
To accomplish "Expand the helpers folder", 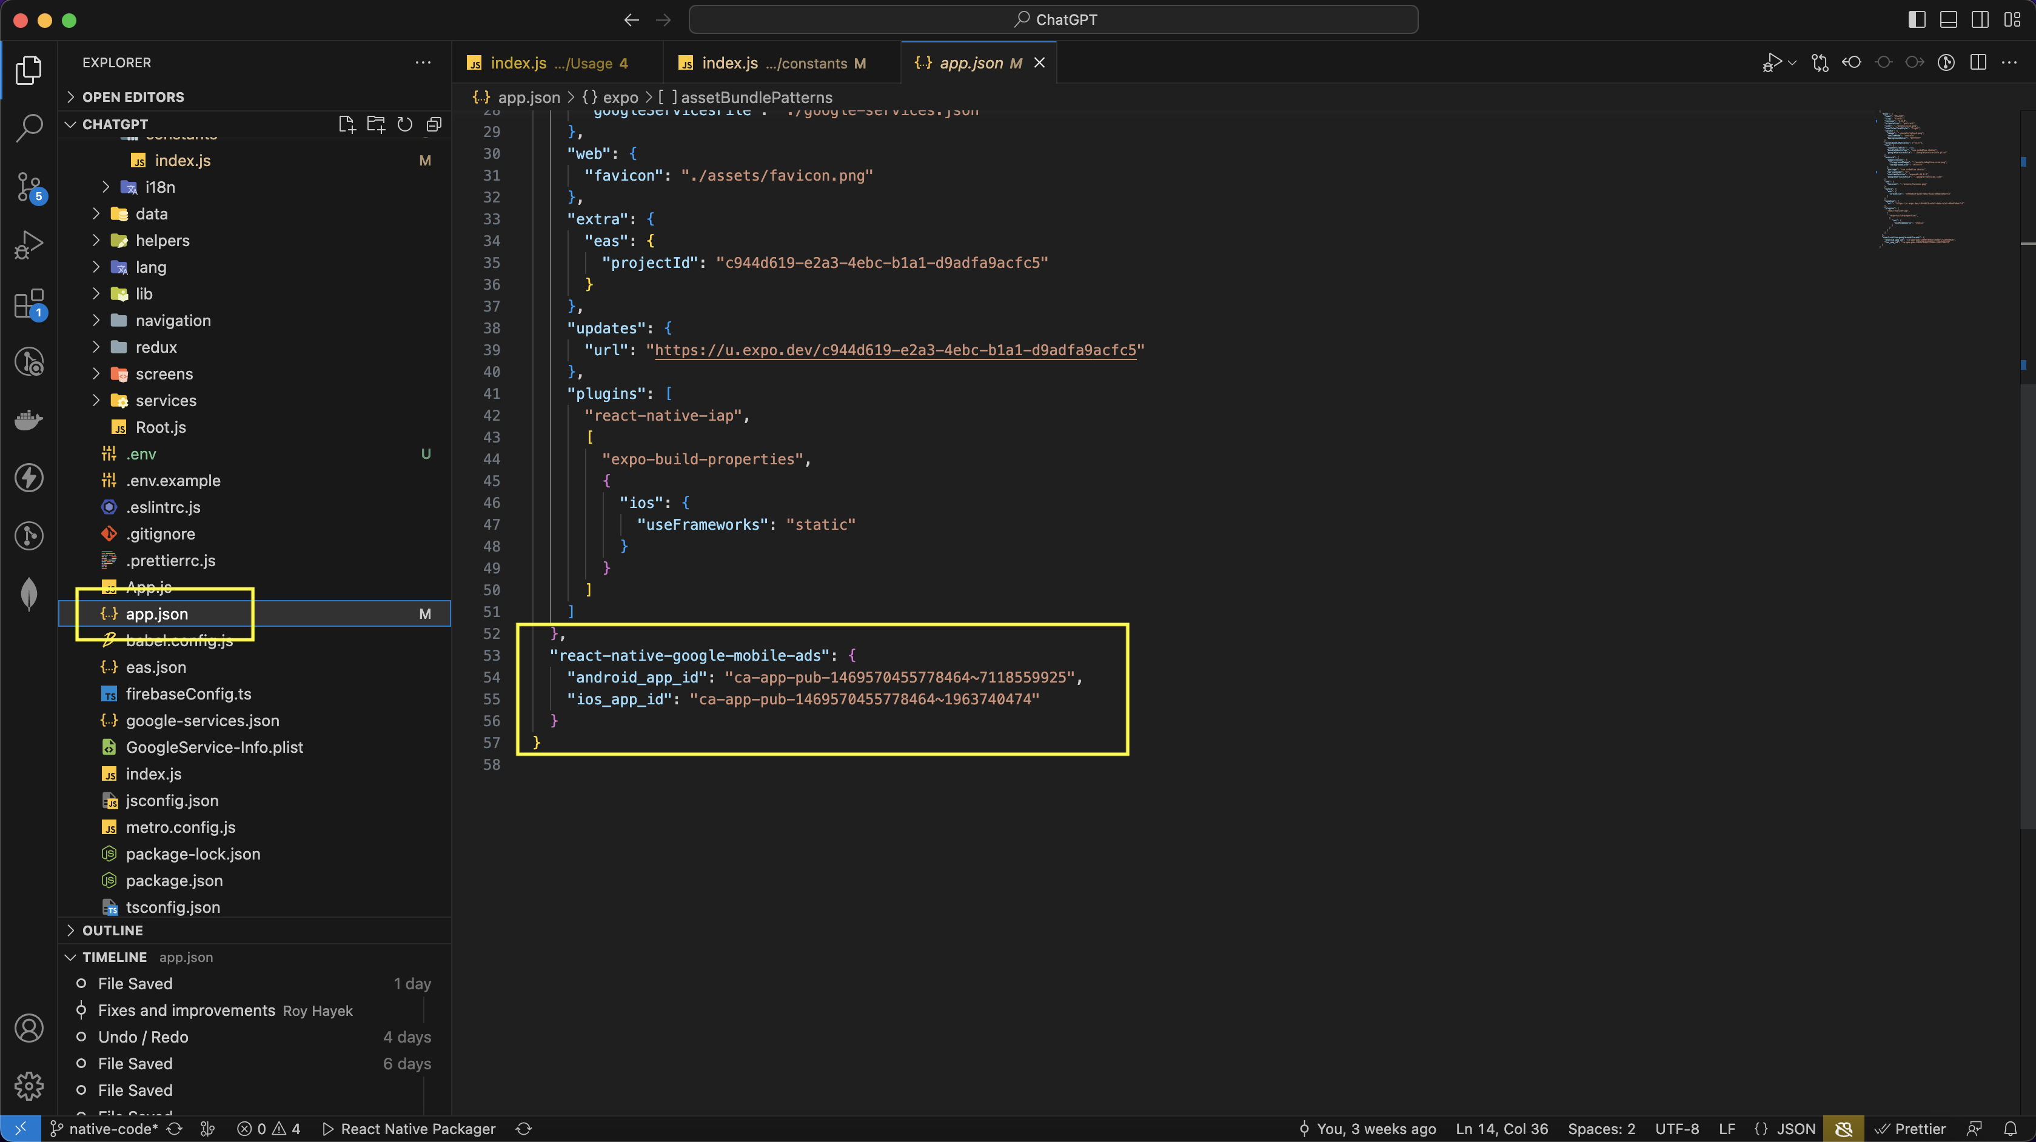I will coord(255,240).
